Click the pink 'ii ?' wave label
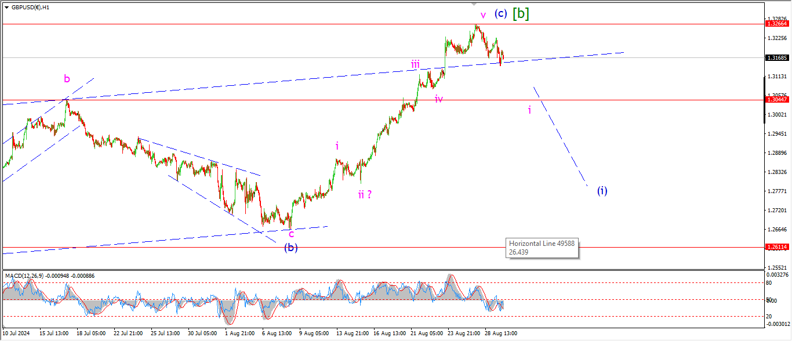The image size is (792, 341). point(365,194)
